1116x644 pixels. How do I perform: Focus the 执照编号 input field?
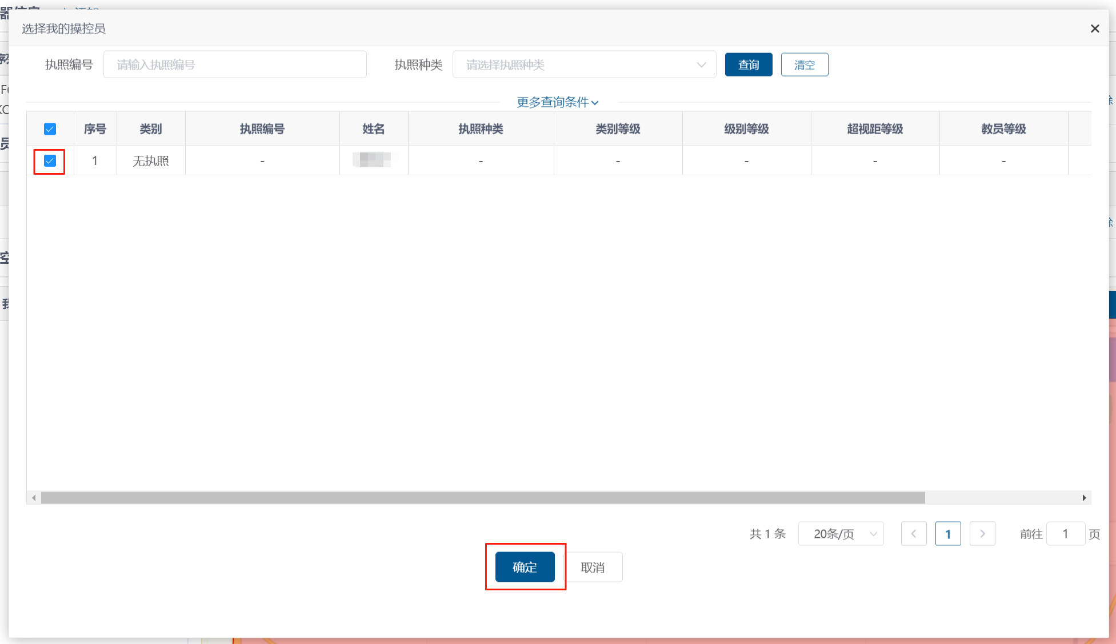tap(234, 65)
